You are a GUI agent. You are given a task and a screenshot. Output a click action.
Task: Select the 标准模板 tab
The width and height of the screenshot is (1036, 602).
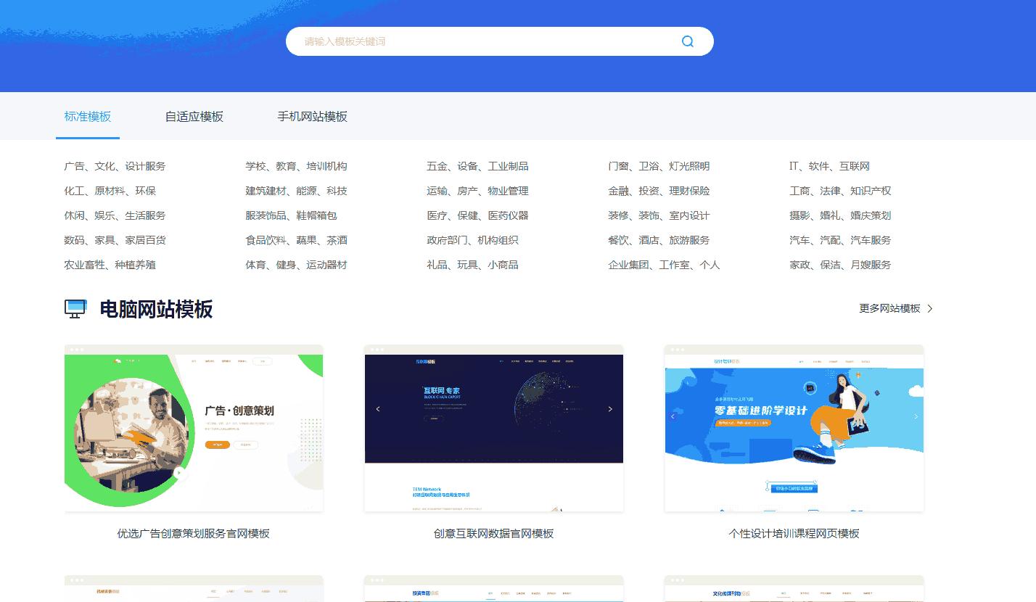click(x=87, y=116)
